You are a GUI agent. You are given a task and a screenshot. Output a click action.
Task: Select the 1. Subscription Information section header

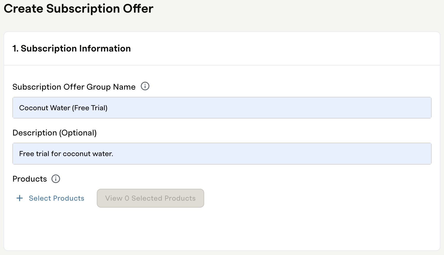coord(72,48)
